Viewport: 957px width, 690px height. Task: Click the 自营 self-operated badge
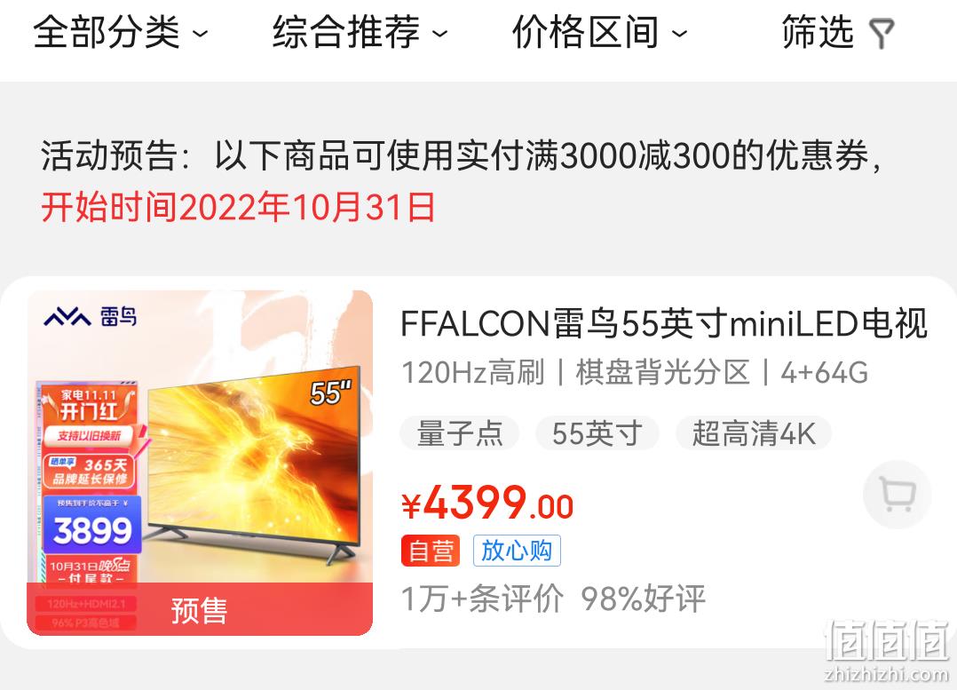pyautogui.click(x=431, y=551)
